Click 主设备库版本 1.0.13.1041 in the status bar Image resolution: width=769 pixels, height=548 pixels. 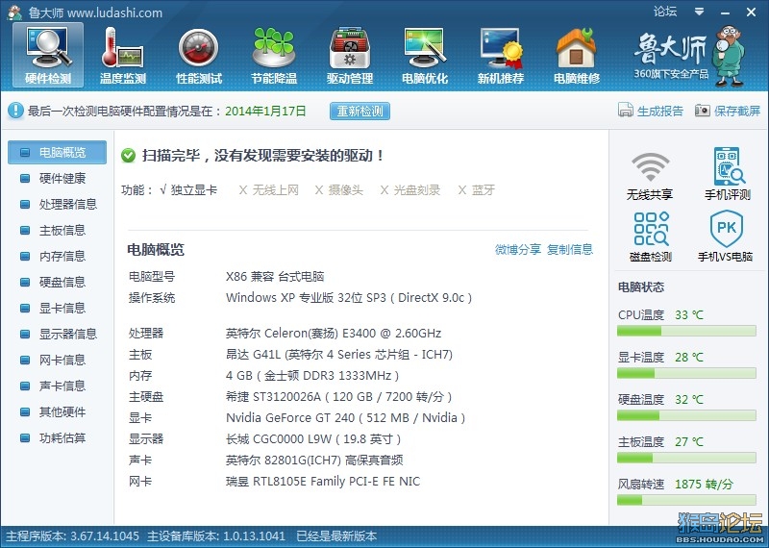(216, 536)
